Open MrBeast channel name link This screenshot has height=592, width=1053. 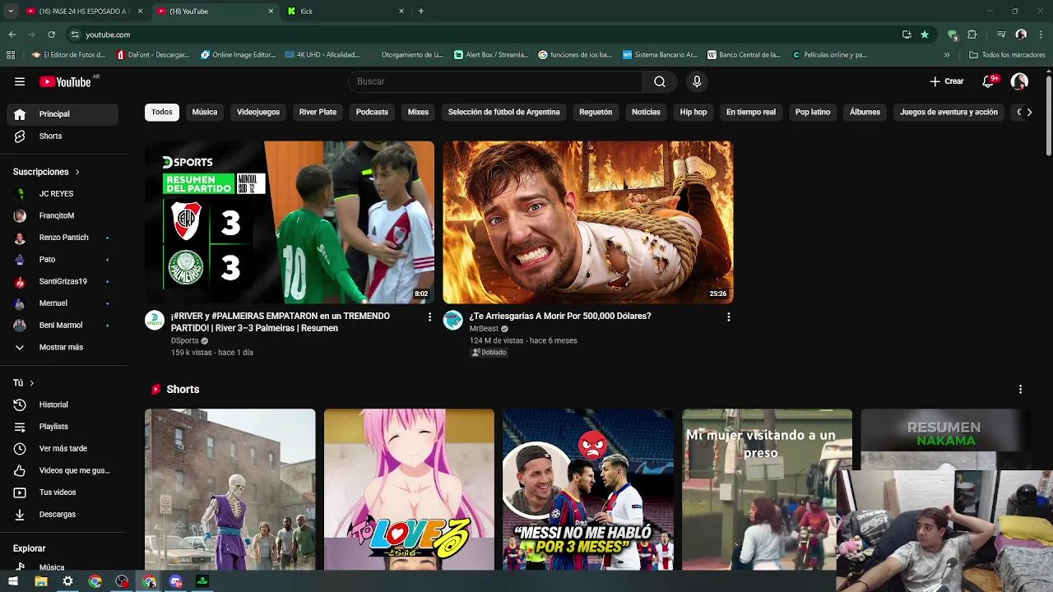point(484,329)
